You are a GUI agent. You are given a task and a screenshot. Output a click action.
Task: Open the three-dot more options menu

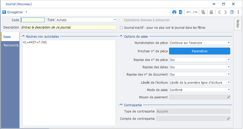(238, 12)
